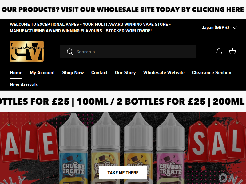
Task: Click the Exceptional Vapes gold logo
Action: 27,51
